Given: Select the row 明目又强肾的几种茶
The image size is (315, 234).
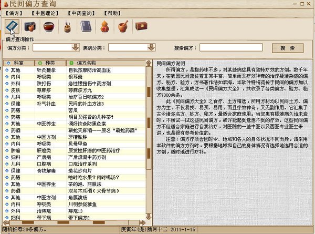Looking at the screenshot, I should tap(75, 117).
